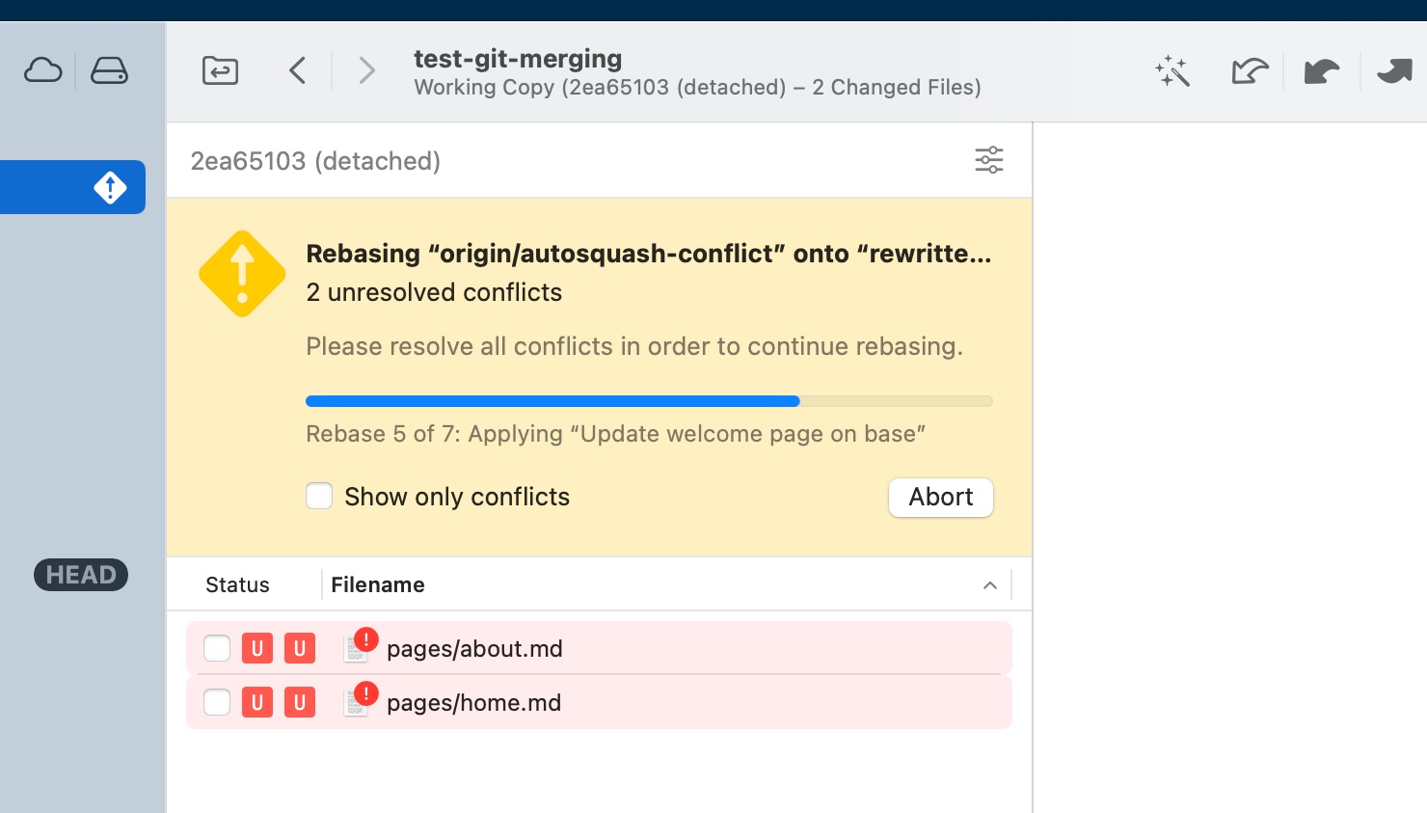Collapse the file list via Filename chevron
Screen dimensions: 1427x813
(990, 584)
